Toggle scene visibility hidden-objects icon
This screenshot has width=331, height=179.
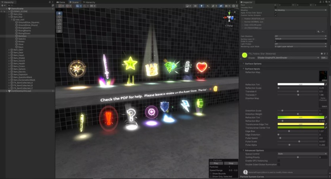[x=221, y=6]
